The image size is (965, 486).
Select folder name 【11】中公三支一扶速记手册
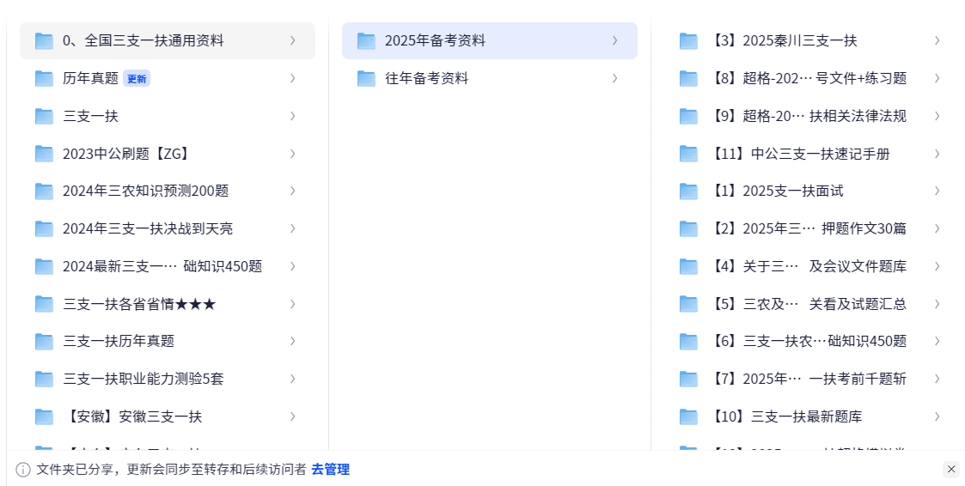click(x=801, y=153)
